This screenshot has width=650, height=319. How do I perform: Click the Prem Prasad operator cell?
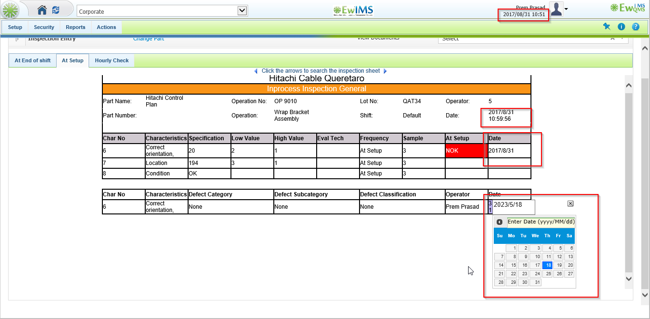(x=466, y=207)
